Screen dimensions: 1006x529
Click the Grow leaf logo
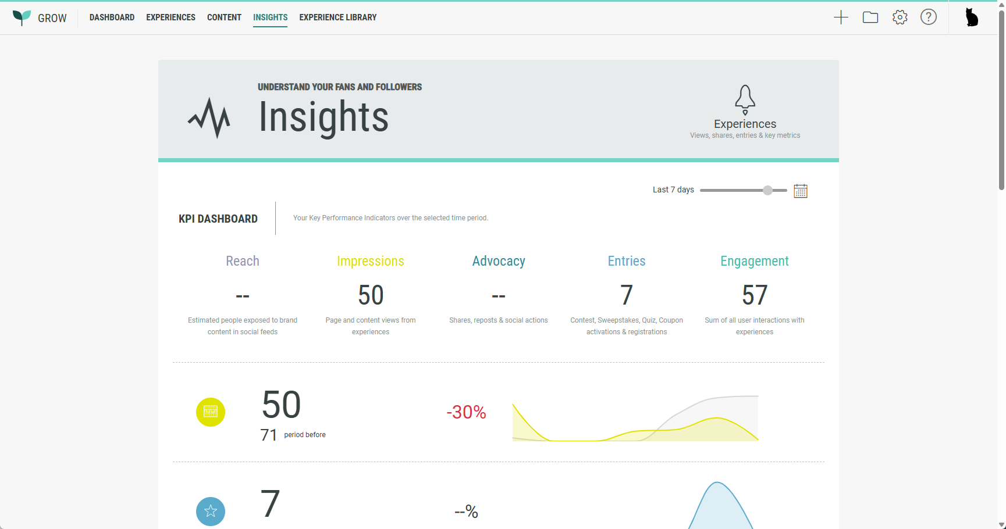pos(22,17)
